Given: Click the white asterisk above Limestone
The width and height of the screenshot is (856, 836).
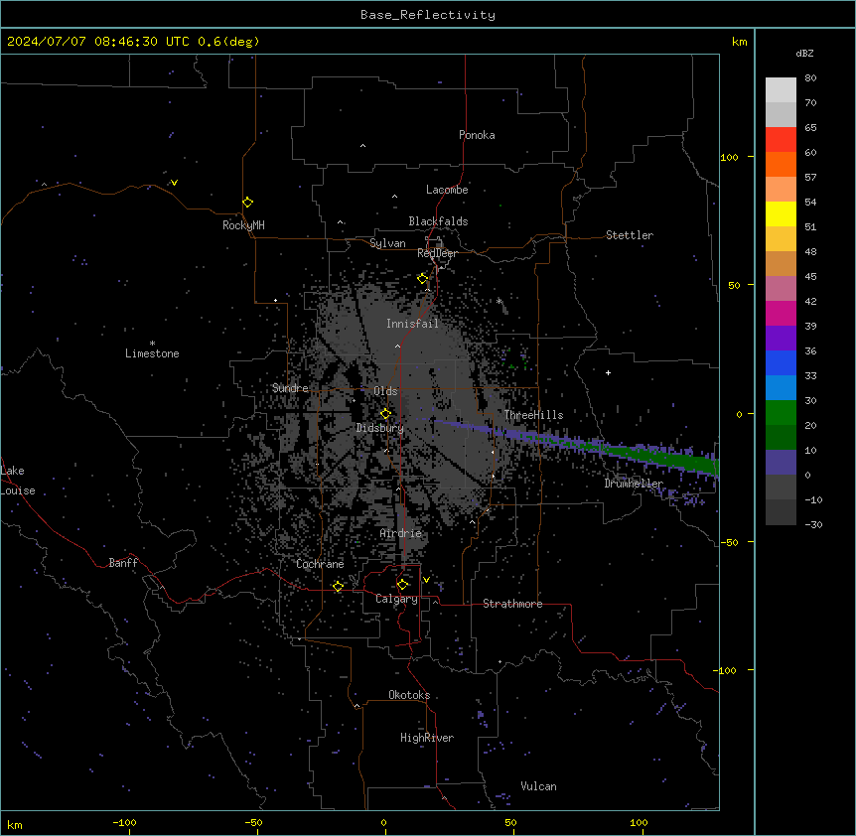Looking at the screenshot, I should tap(152, 343).
